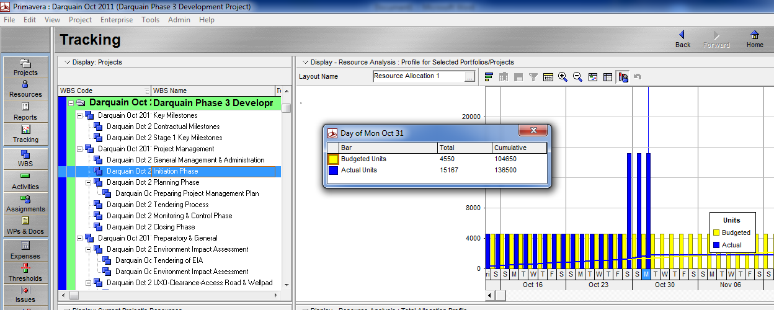This screenshot has width=774, height=310.
Task: Click the yellow Budgeted legend swatch
Action: 716,233
